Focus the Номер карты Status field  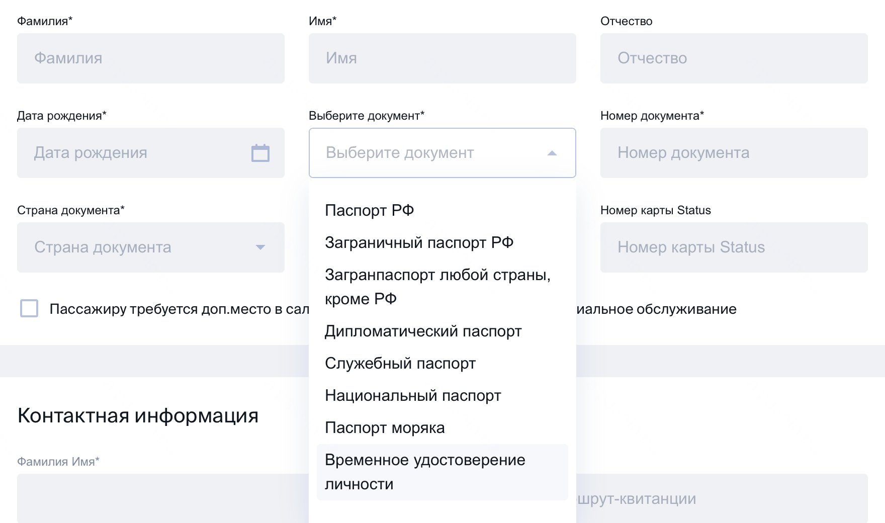[734, 247]
